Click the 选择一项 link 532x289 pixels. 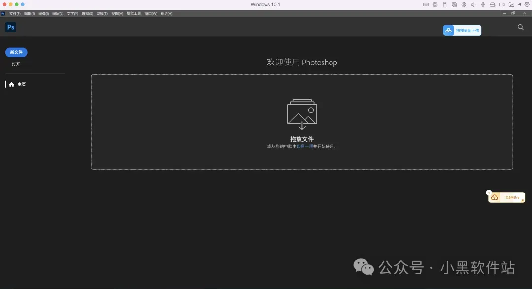305,146
